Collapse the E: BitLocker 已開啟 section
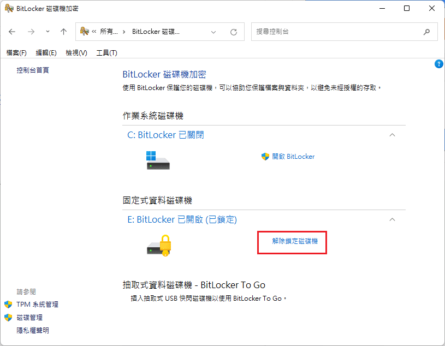 (x=392, y=219)
